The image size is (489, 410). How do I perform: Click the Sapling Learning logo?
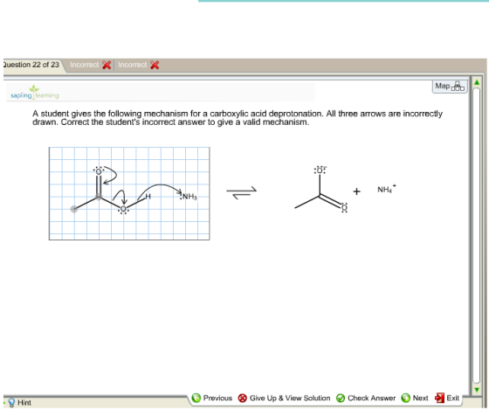[34, 93]
